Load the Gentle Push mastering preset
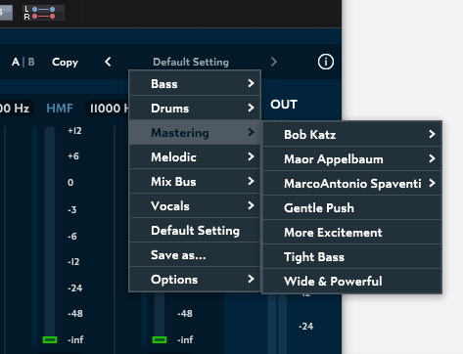Screen dimensions: 463x354 (352, 207)
